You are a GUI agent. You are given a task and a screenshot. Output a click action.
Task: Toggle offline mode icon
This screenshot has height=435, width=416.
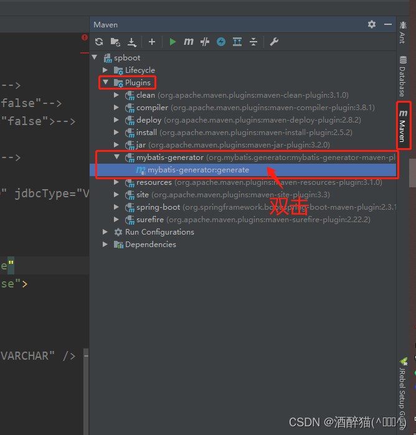205,42
